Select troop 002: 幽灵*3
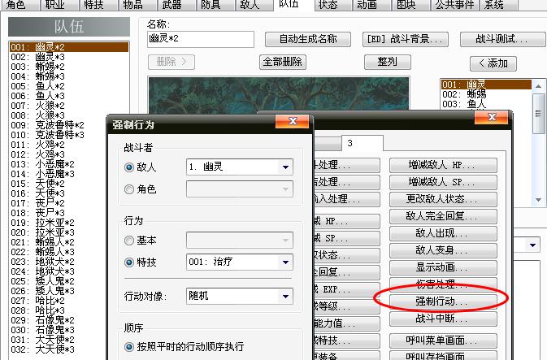Screen dimensions: 547x360 pyautogui.click(x=69, y=57)
